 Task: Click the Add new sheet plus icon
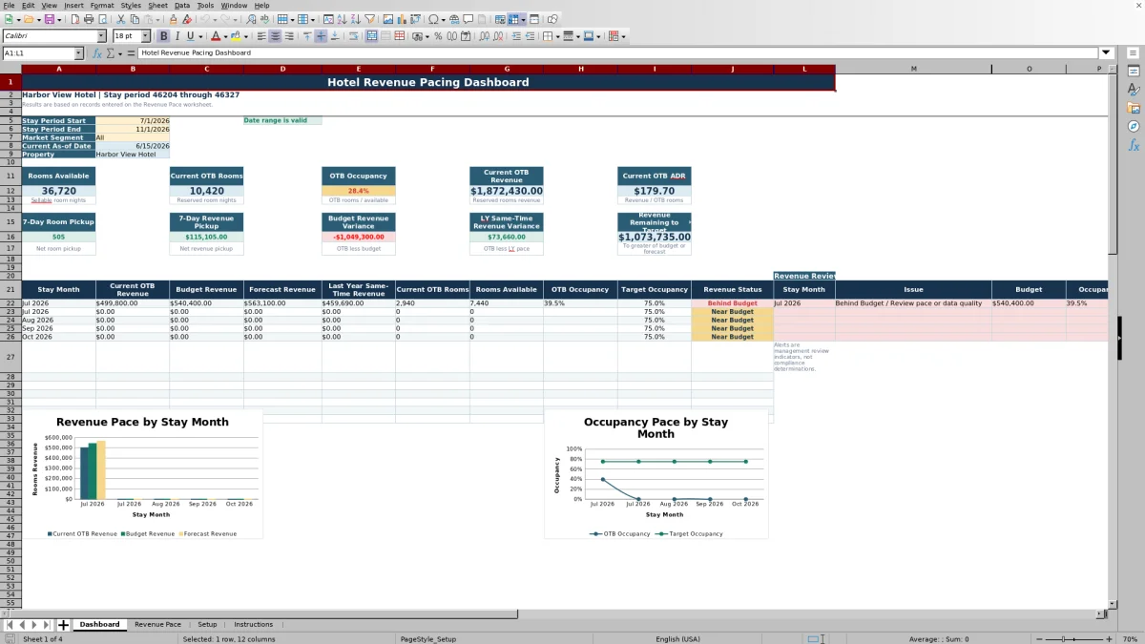tap(64, 625)
